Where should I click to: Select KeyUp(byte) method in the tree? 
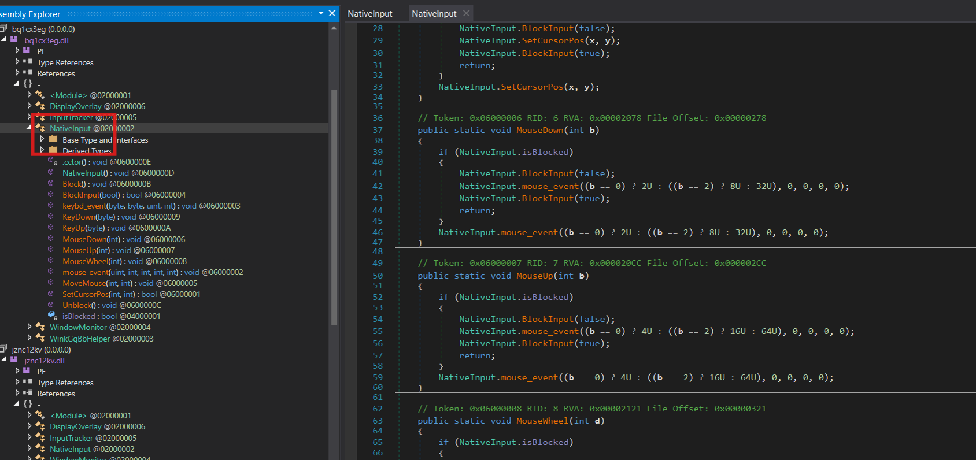(x=117, y=228)
